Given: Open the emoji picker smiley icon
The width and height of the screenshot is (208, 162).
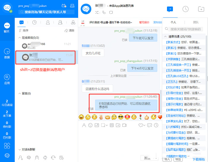Looking at the screenshot, I should click(x=90, y=125).
